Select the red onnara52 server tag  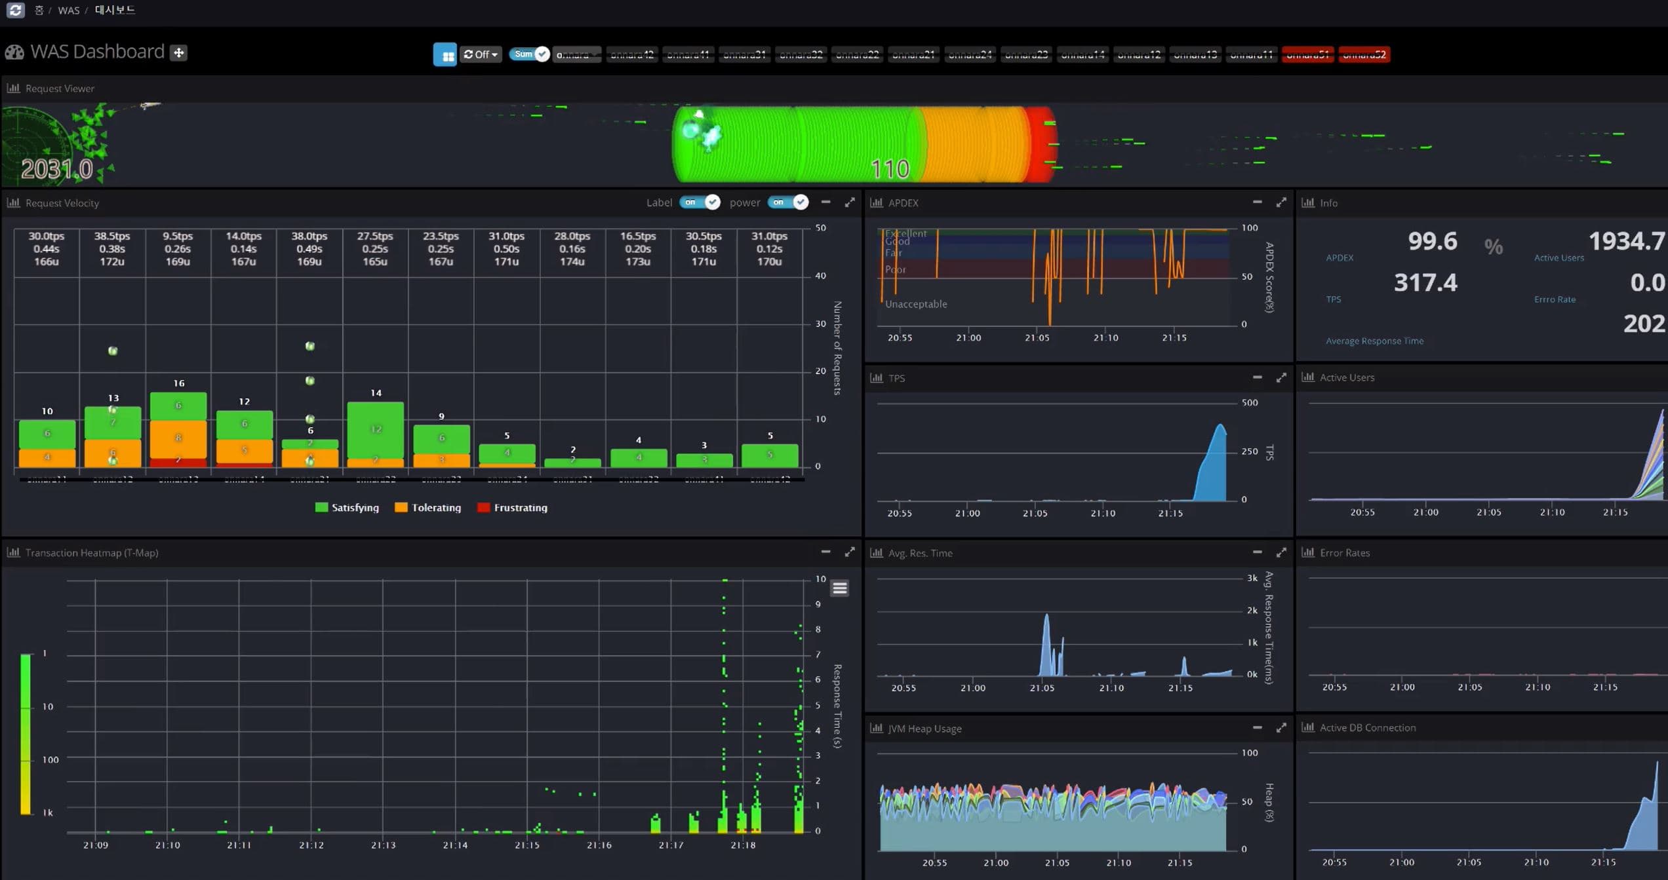click(x=1364, y=54)
